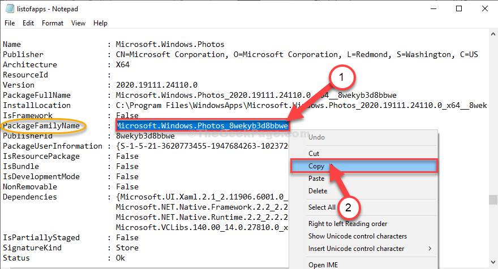This screenshot has width=498, height=269.
Task: Click the highlighted Microsoft.Windows.Photos_8wekyb3d8bbwe text
Action: point(203,125)
